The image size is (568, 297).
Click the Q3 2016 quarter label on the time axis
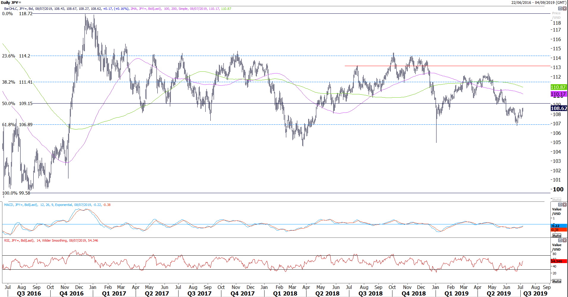coord(29,293)
